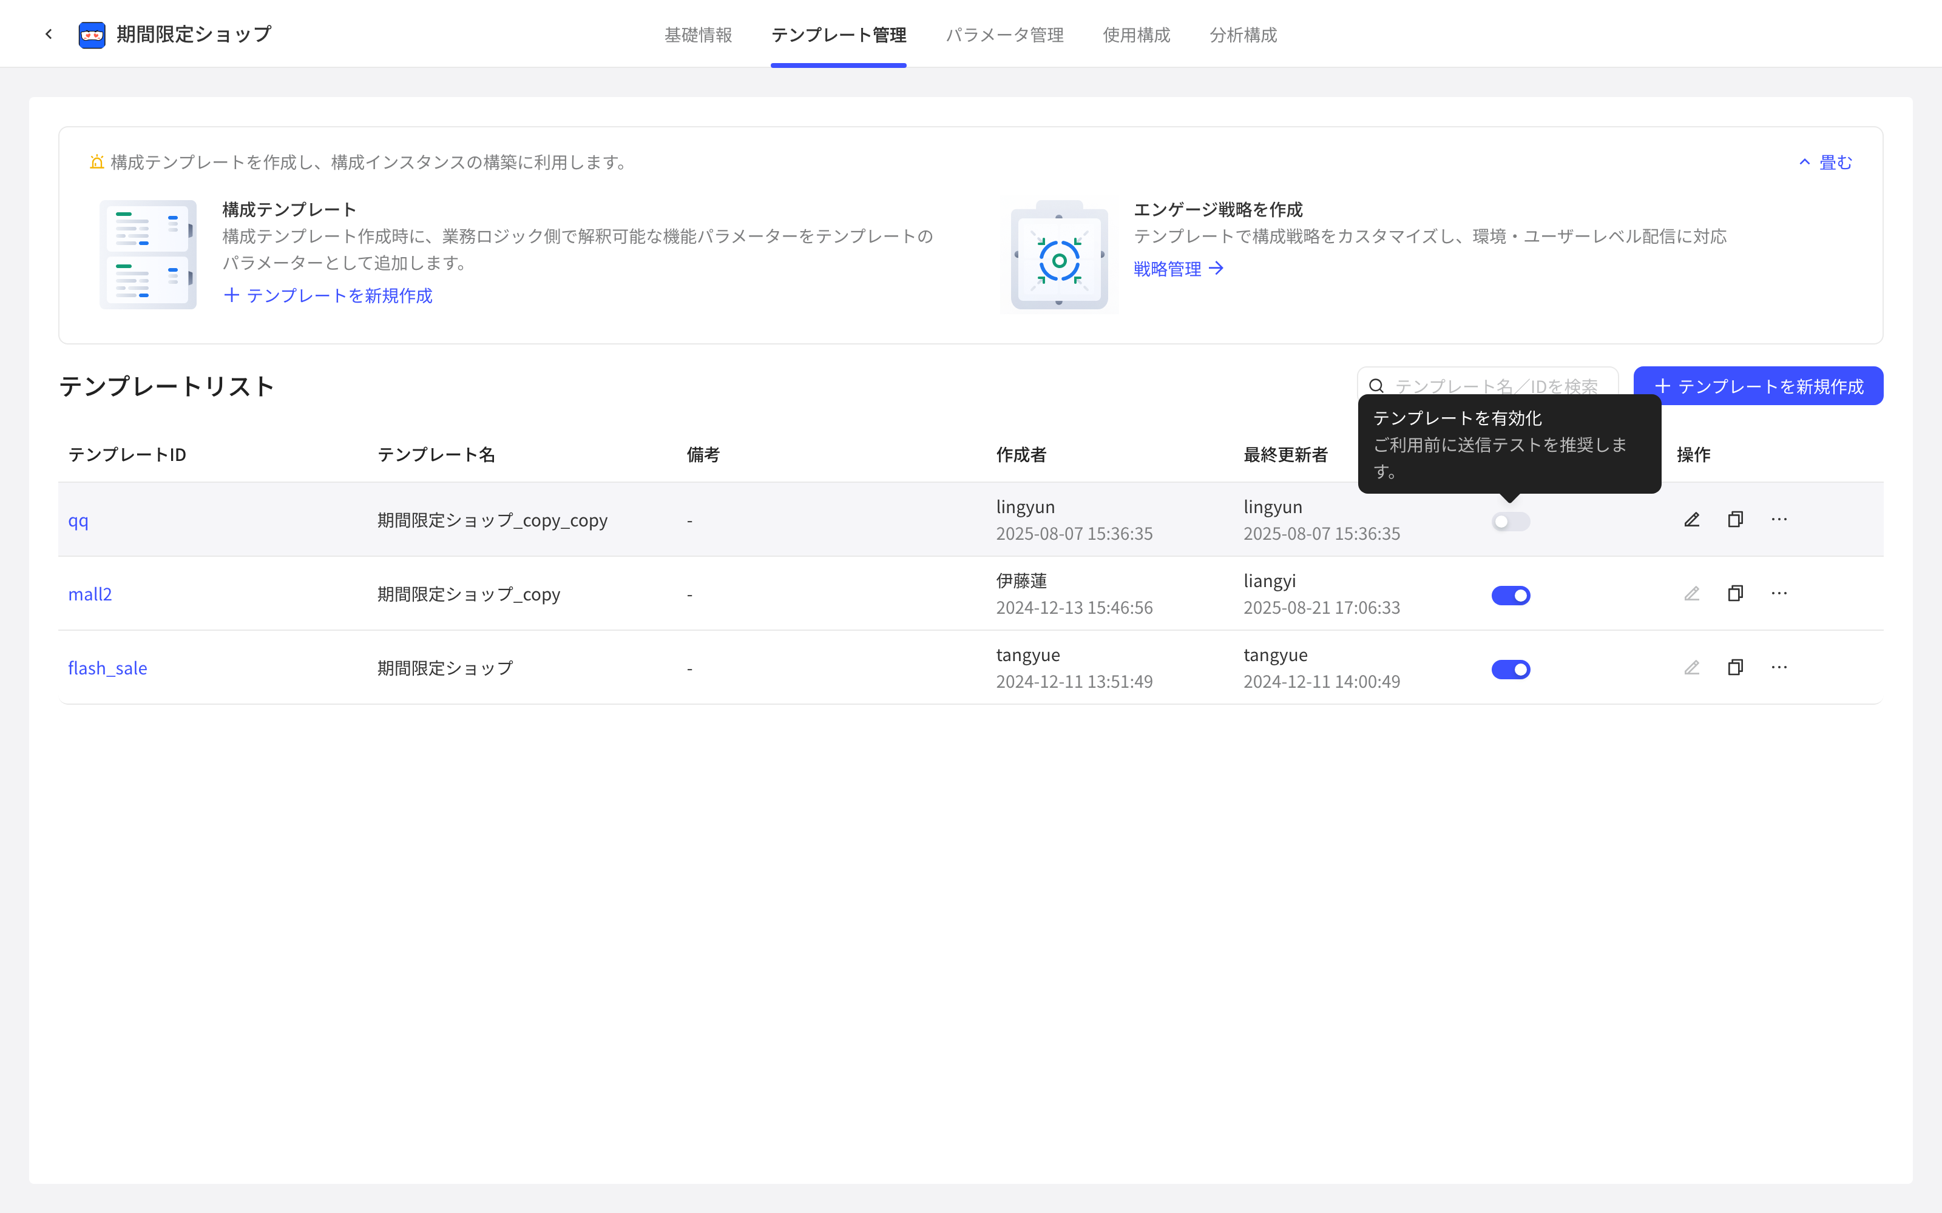Duplicate the mall2 template via copy icon
This screenshot has width=1942, height=1213.
coord(1735,594)
